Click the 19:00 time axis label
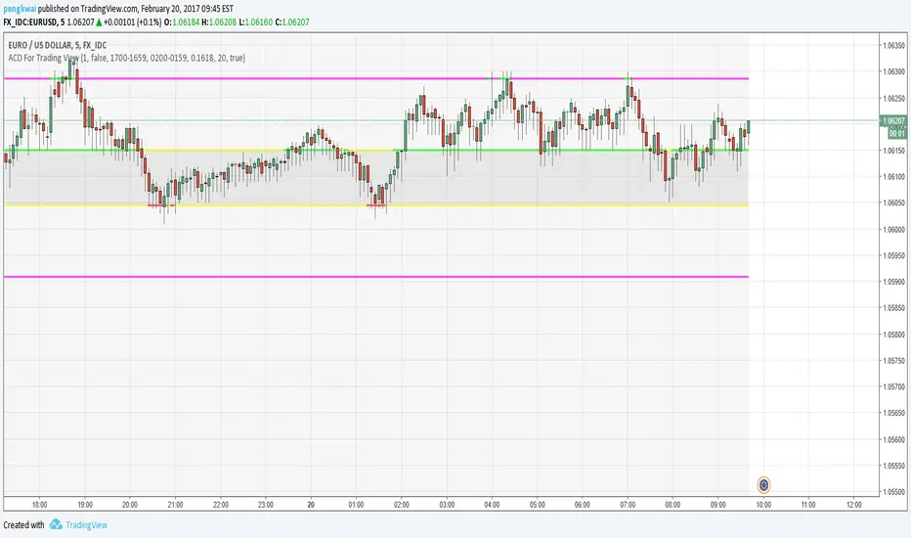Image resolution: width=911 pixels, height=538 pixels. [85, 505]
